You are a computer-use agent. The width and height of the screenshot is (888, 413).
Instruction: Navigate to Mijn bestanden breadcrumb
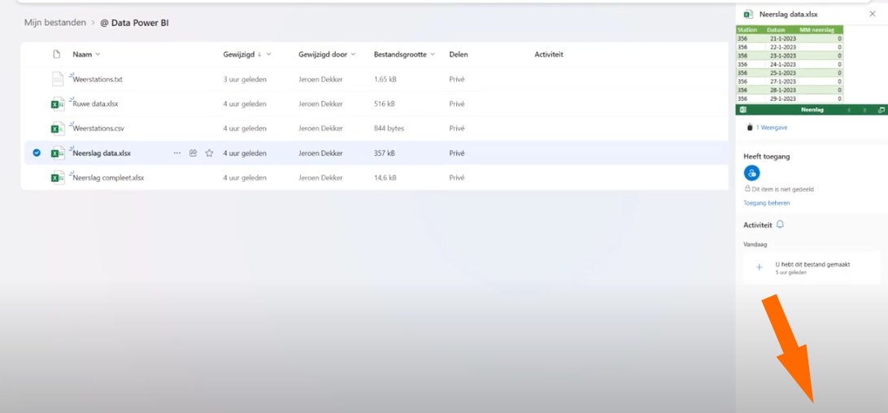54,23
